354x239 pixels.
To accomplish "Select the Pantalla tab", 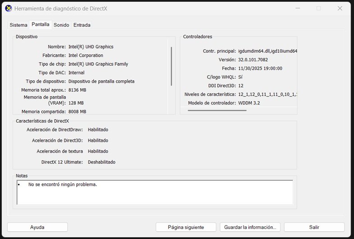I will [41, 24].
